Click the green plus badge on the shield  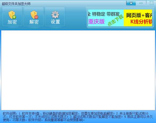point(14,17)
